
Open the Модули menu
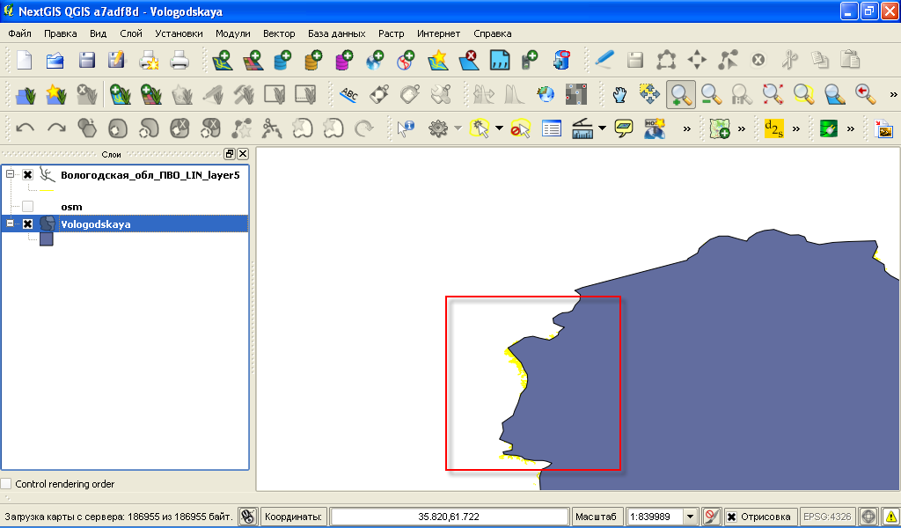coord(232,33)
